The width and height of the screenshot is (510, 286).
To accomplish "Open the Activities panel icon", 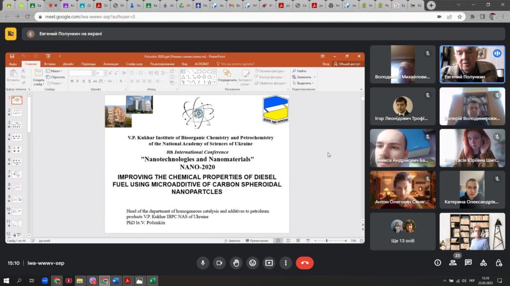I will click(483, 263).
